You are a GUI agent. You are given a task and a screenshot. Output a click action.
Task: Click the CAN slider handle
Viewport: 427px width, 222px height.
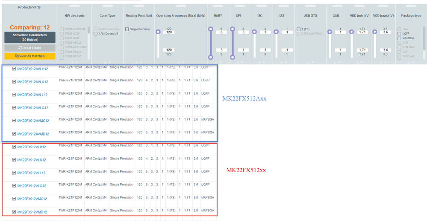pyautogui.click(x=330, y=32)
